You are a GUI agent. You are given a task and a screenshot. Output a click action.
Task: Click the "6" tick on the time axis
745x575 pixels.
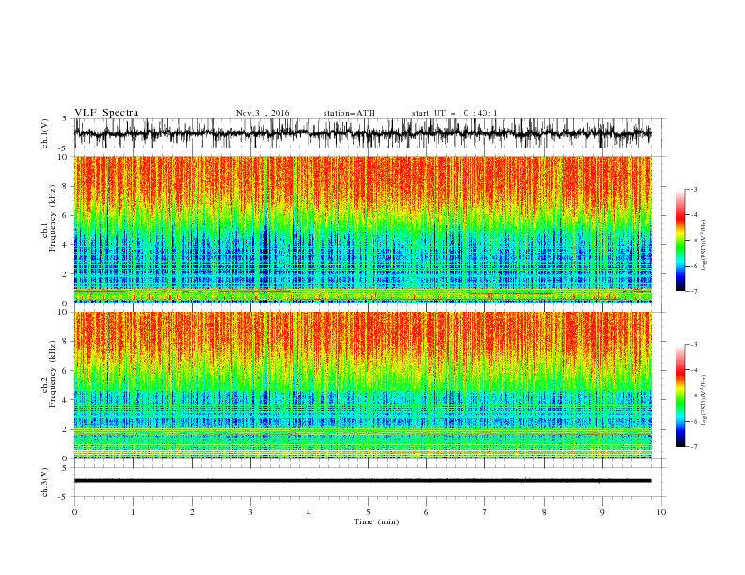click(x=426, y=512)
